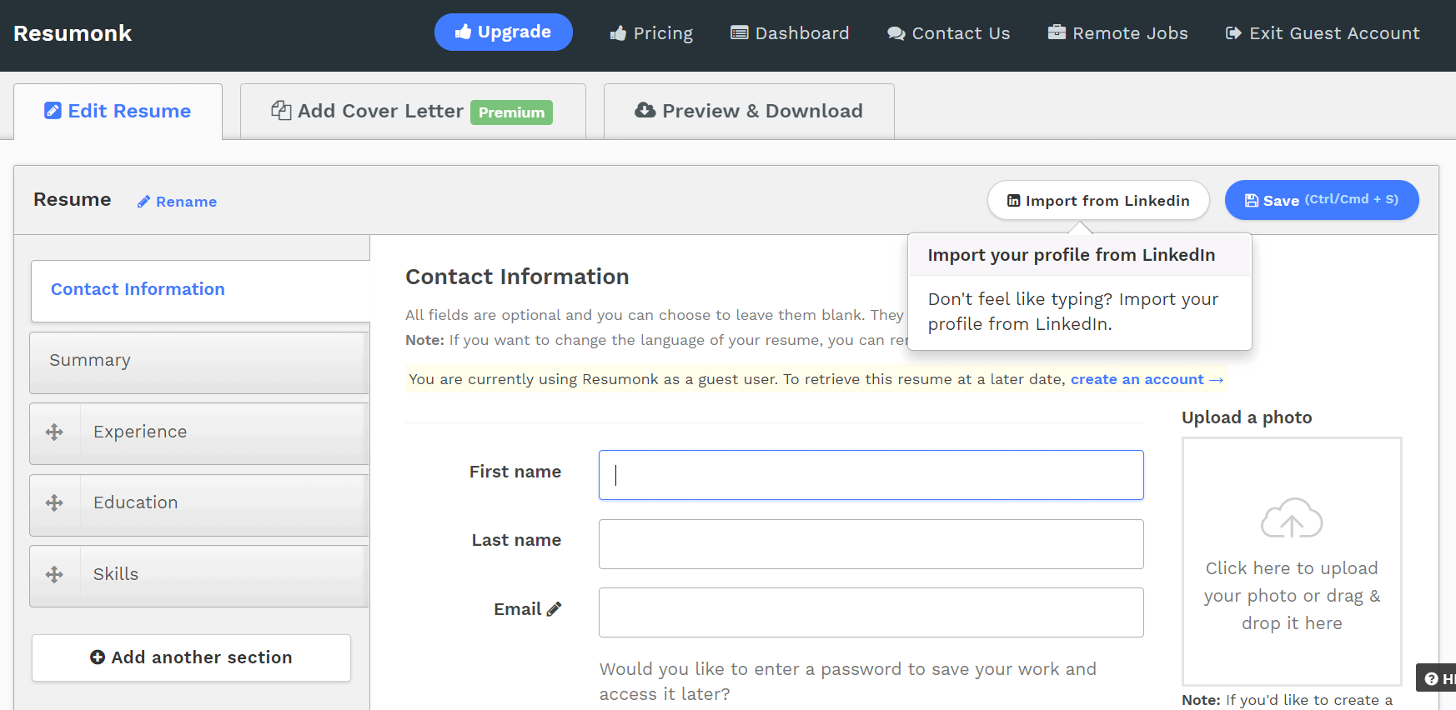Follow the create an account link
This screenshot has width=1456, height=710.
[x=1147, y=379]
